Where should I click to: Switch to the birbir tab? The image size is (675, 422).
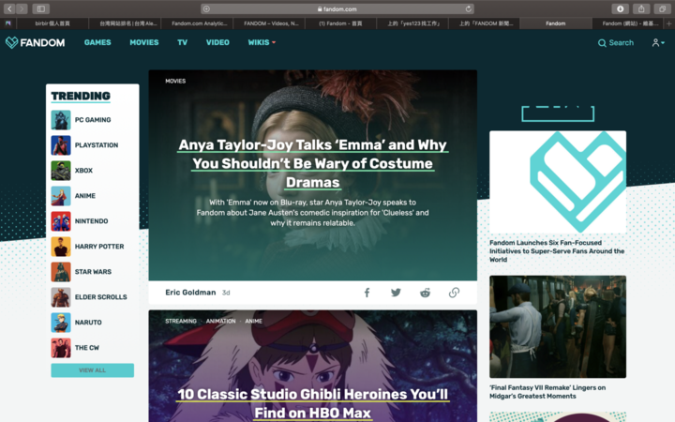tap(52, 23)
